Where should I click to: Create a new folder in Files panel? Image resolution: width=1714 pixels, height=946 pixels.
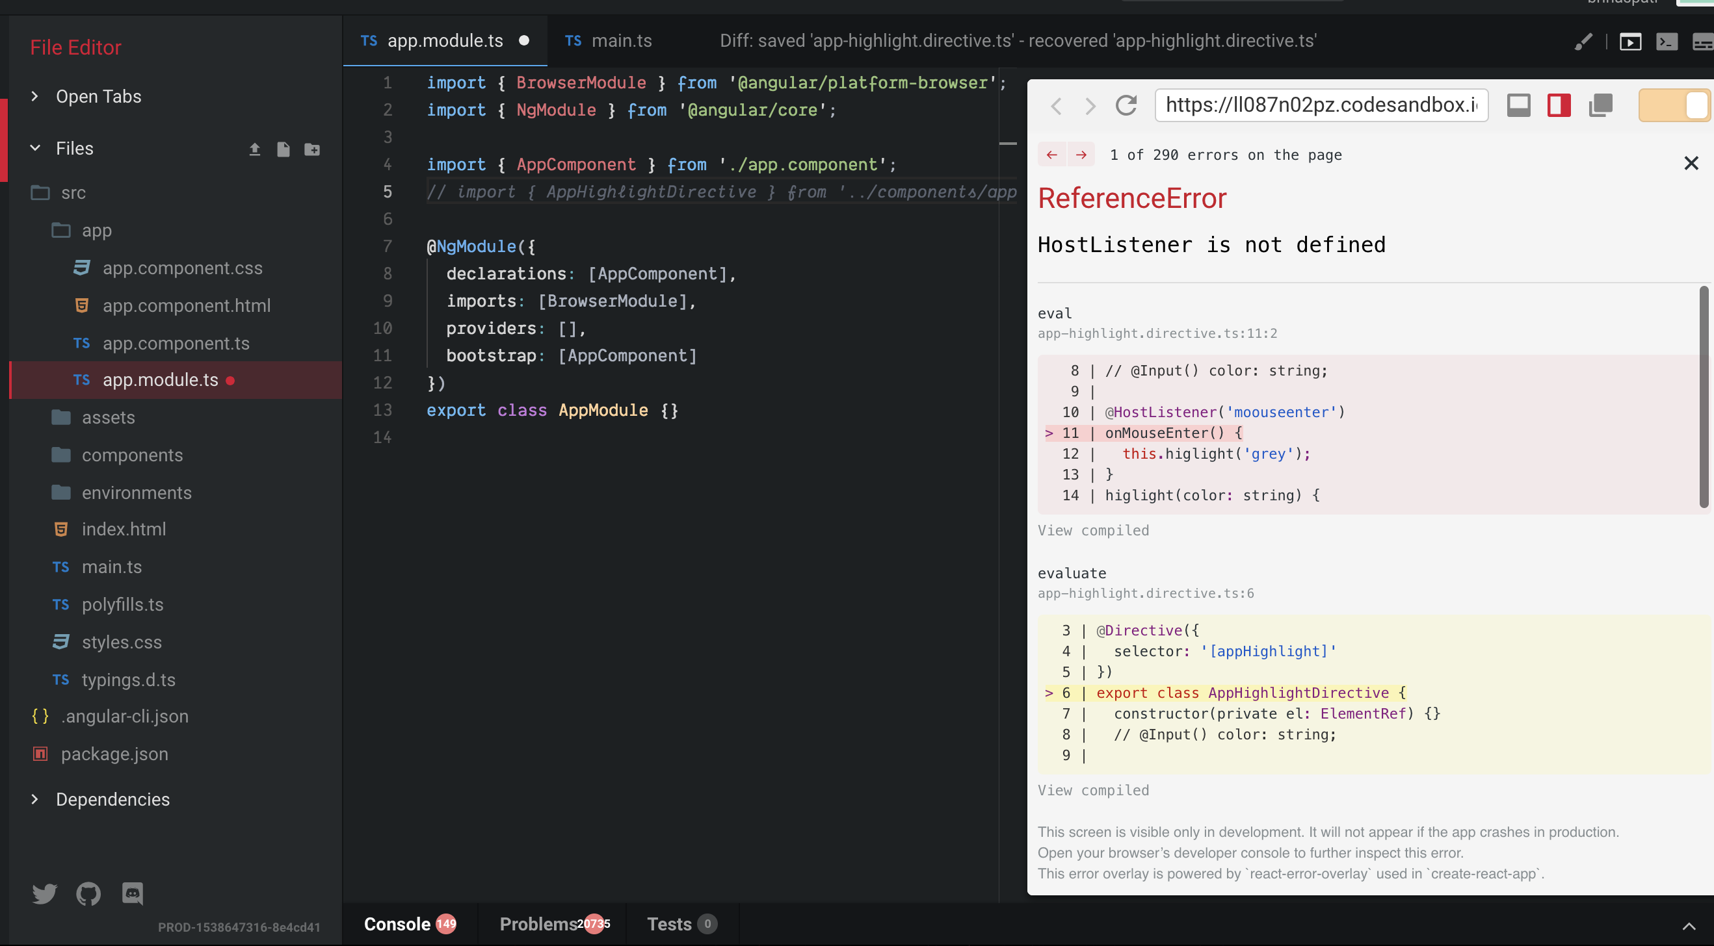tap(312, 149)
